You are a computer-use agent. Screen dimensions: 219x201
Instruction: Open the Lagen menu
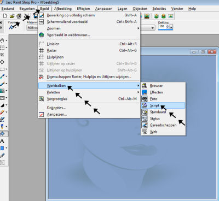122,9
